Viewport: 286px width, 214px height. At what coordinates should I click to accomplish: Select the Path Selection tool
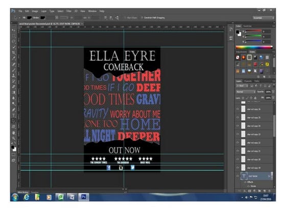(x=13, y=121)
